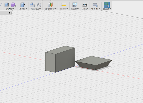Select the tall gray box body
The height and width of the screenshot is (103, 143).
(60, 59)
